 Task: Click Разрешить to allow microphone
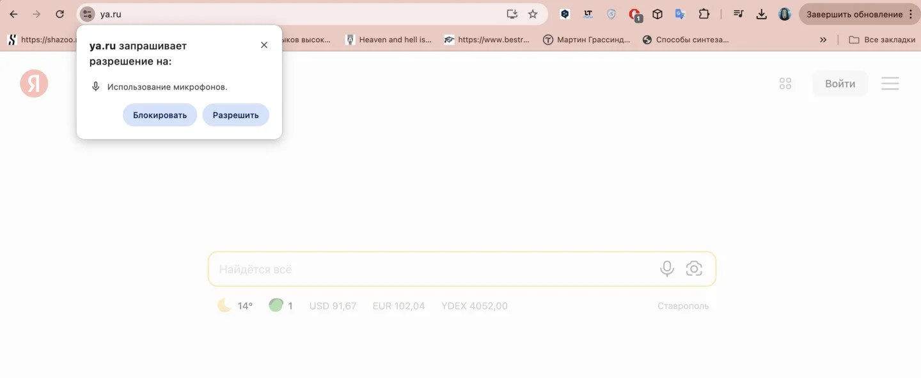[236, 115]
